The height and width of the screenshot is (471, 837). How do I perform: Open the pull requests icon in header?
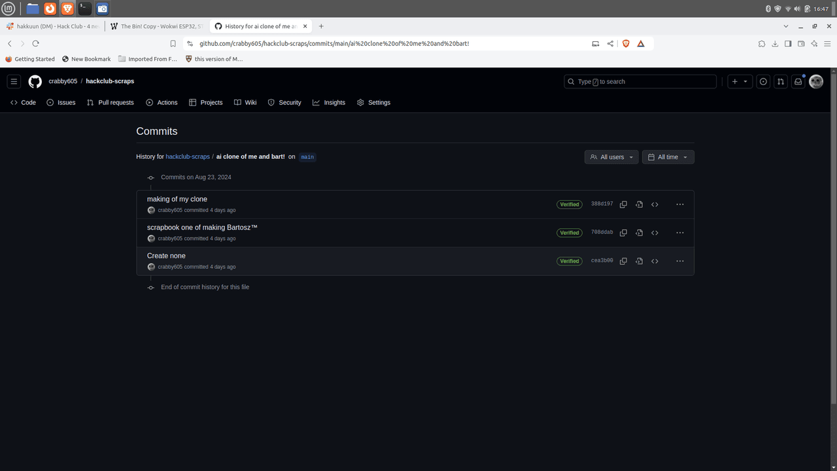781,82
